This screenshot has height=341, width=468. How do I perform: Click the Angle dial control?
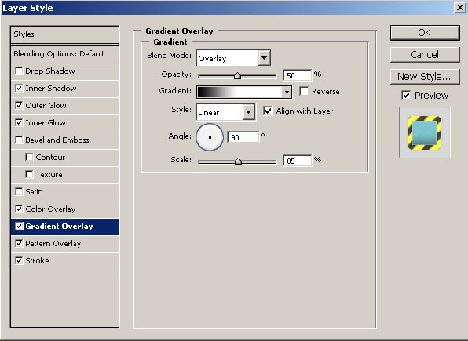[210, 137]
